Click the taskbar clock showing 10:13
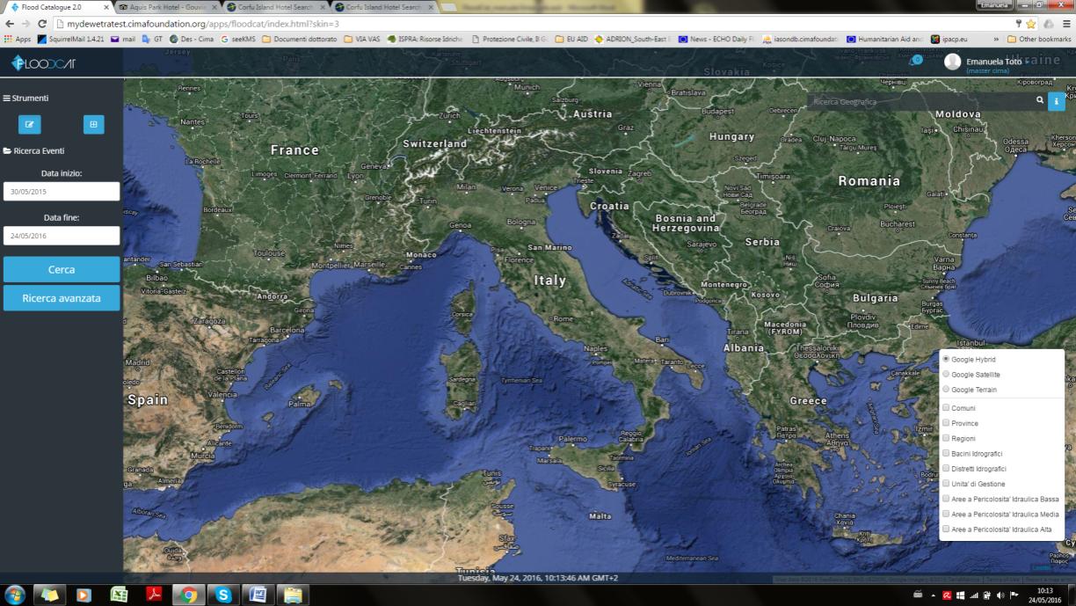 tap(1046, 595)
